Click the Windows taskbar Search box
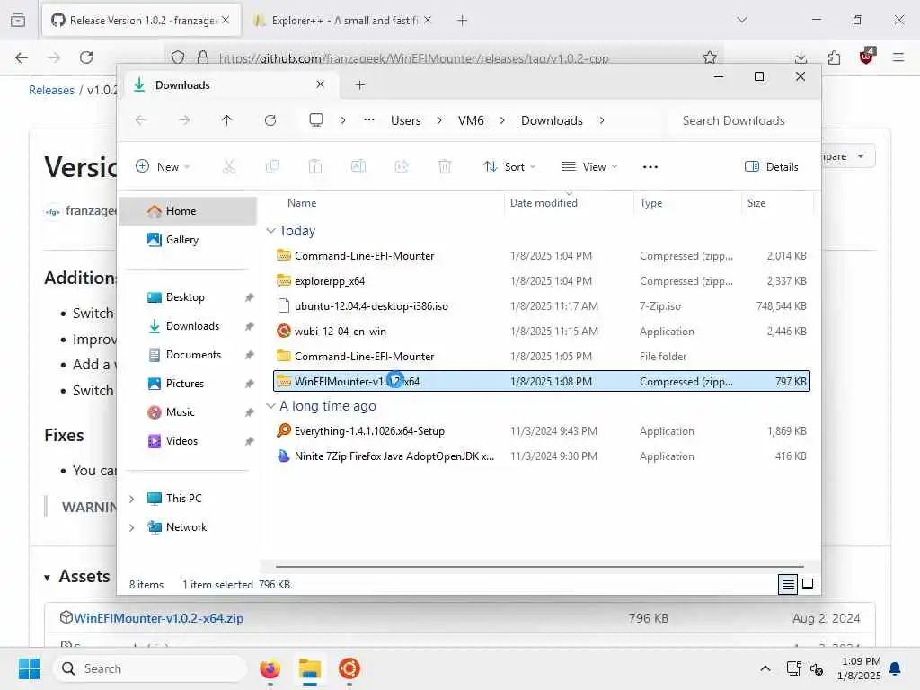The image size is (920, 690). coord(150,668)
